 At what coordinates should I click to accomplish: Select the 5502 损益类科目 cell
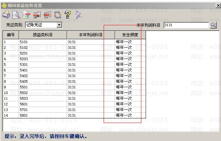pyautogui.click(x=43, y=93)
